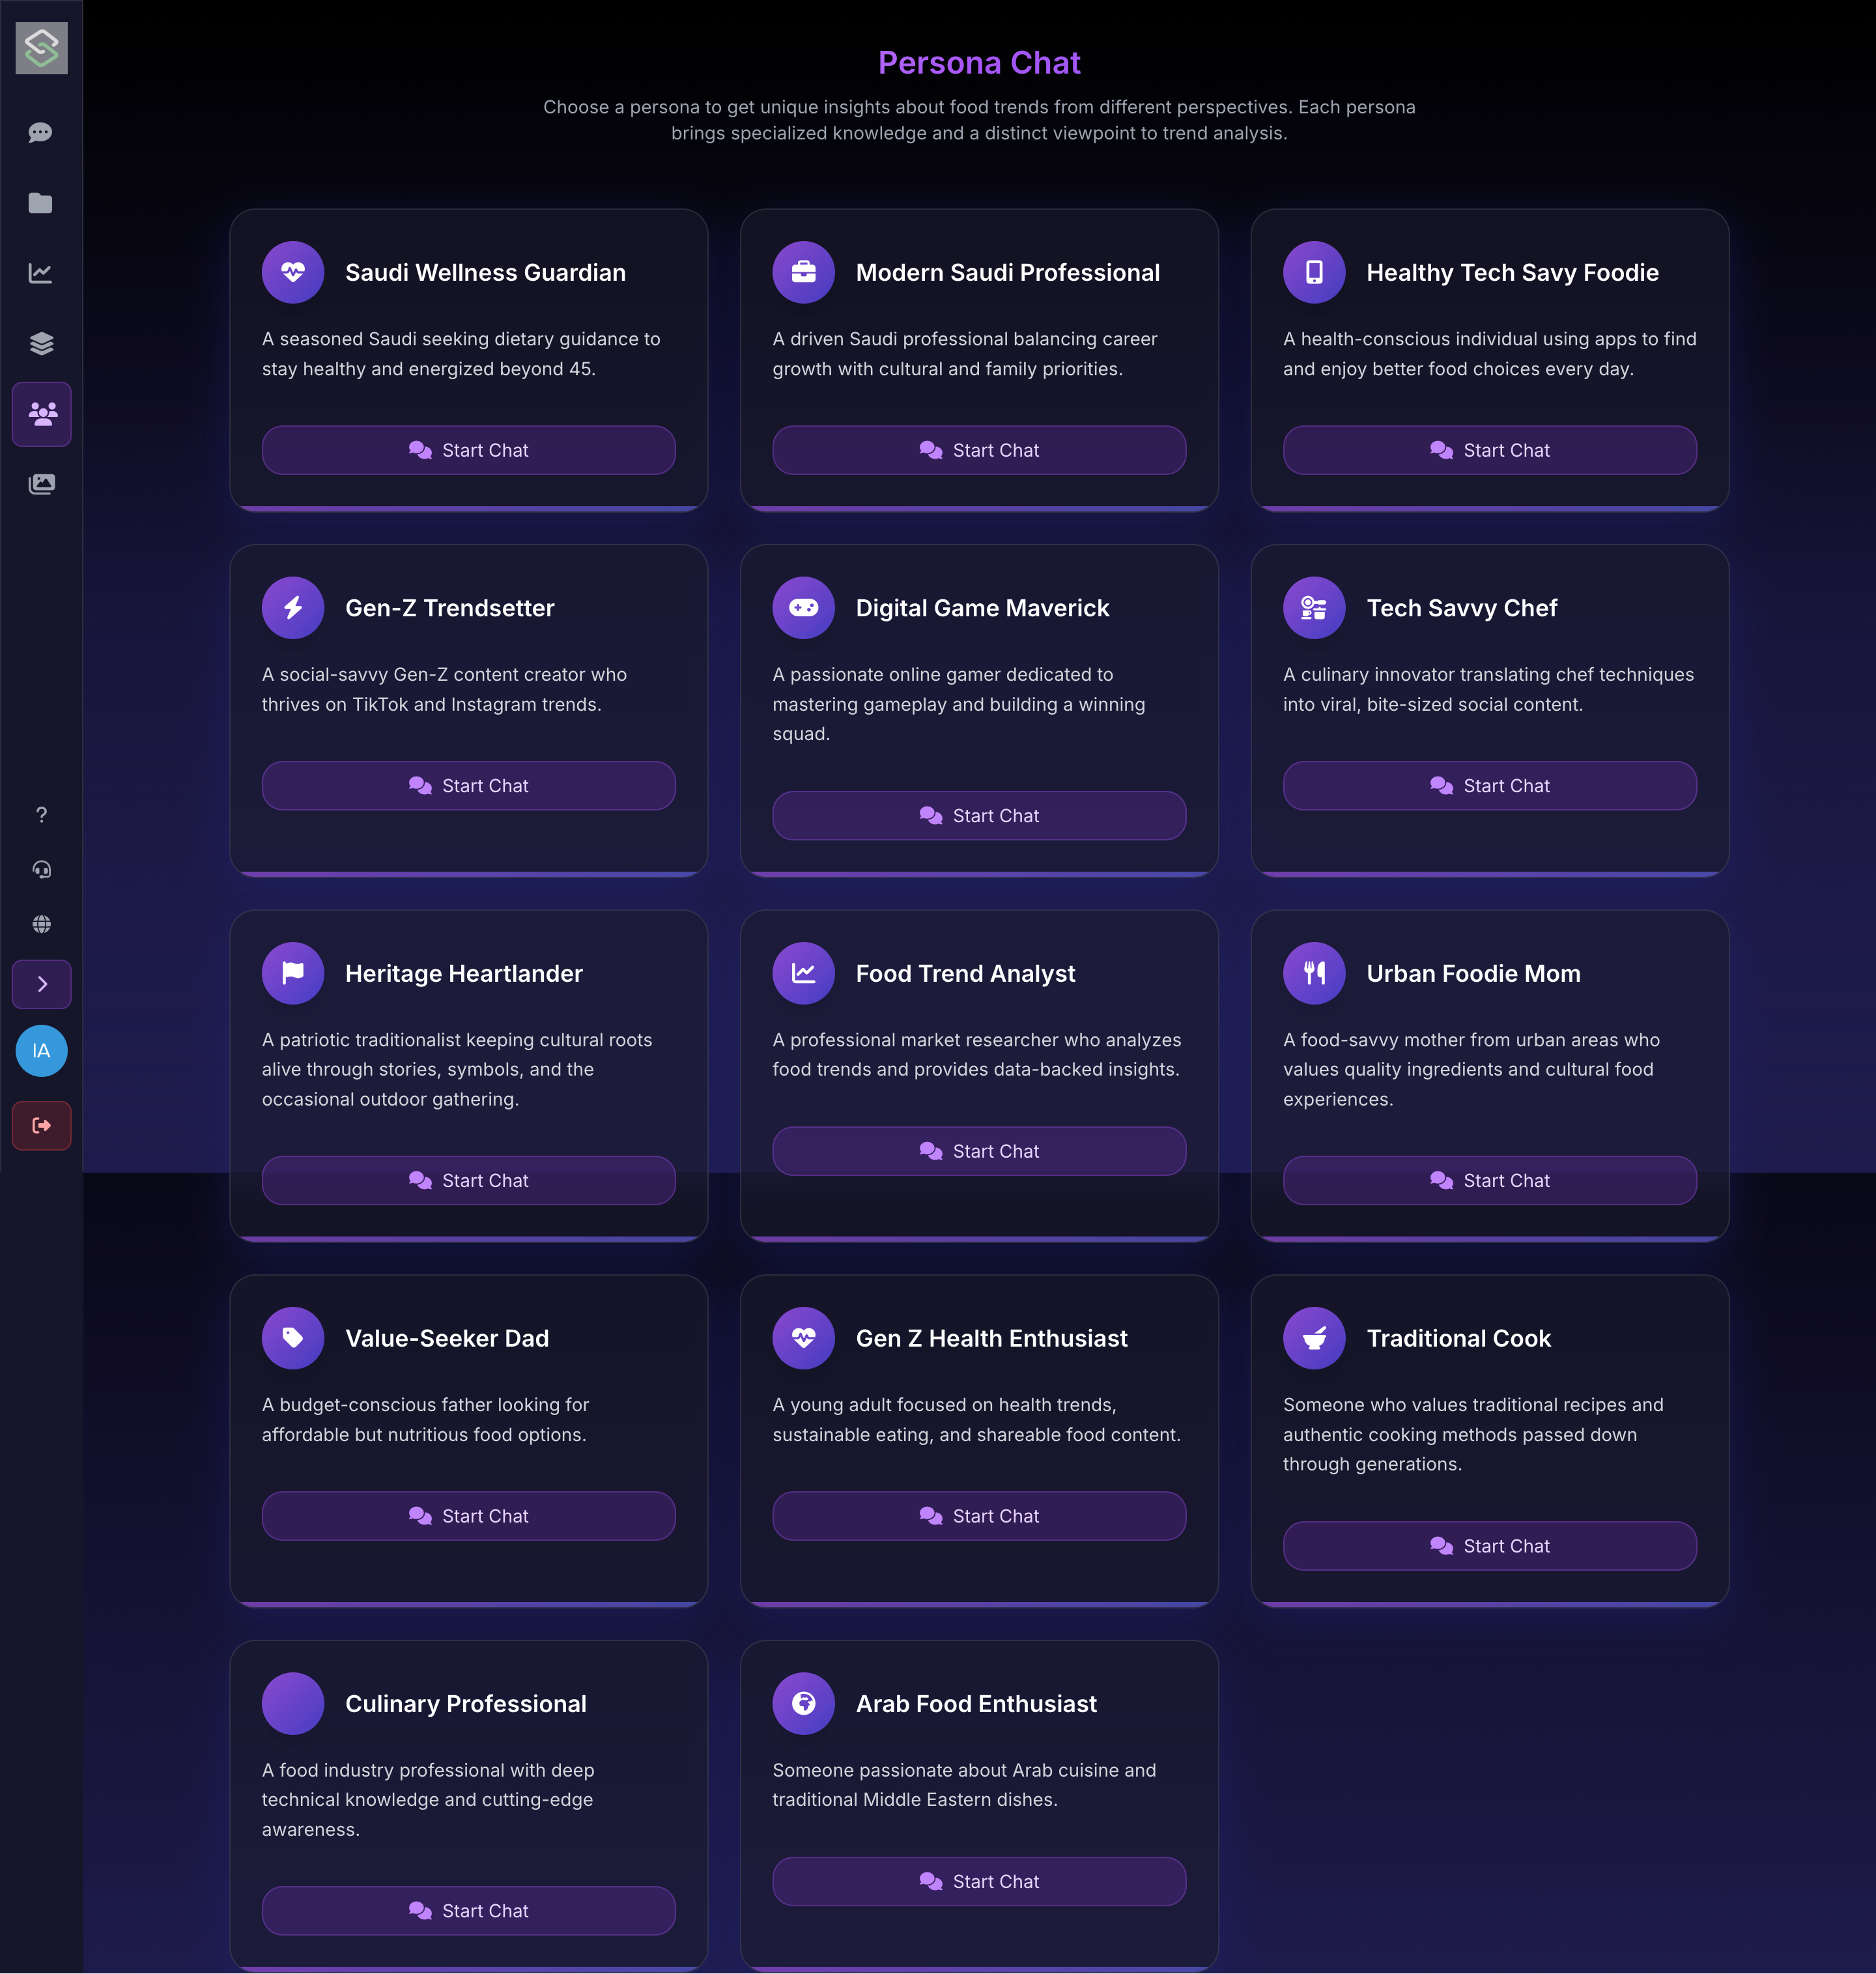Start Chat with Arab Food Enthusiast

(978, 1881)
